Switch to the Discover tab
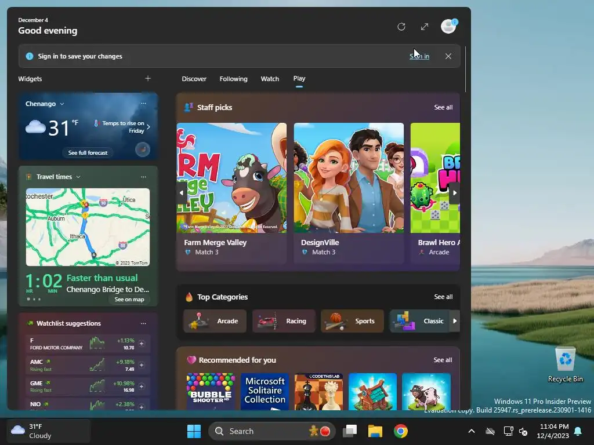The image size is (594, 445). [x=194, y=79]
